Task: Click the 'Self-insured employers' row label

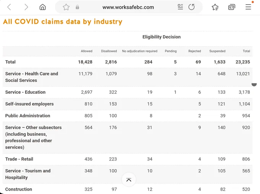Action: click(29, 104)
